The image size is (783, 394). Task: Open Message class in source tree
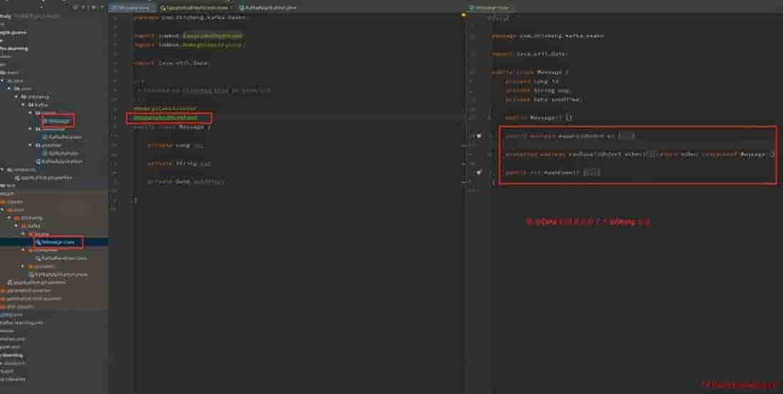(x=60, y=121)
